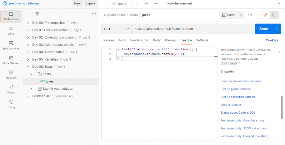This screenshot has height=145, width=285.
Task: Switch to comments mode icon
Action: tap(274, 15)
